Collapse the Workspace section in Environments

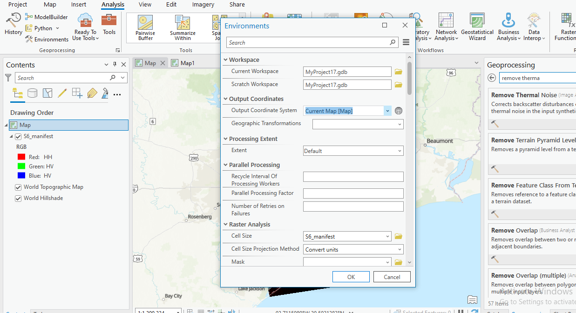tap(225, 60)
